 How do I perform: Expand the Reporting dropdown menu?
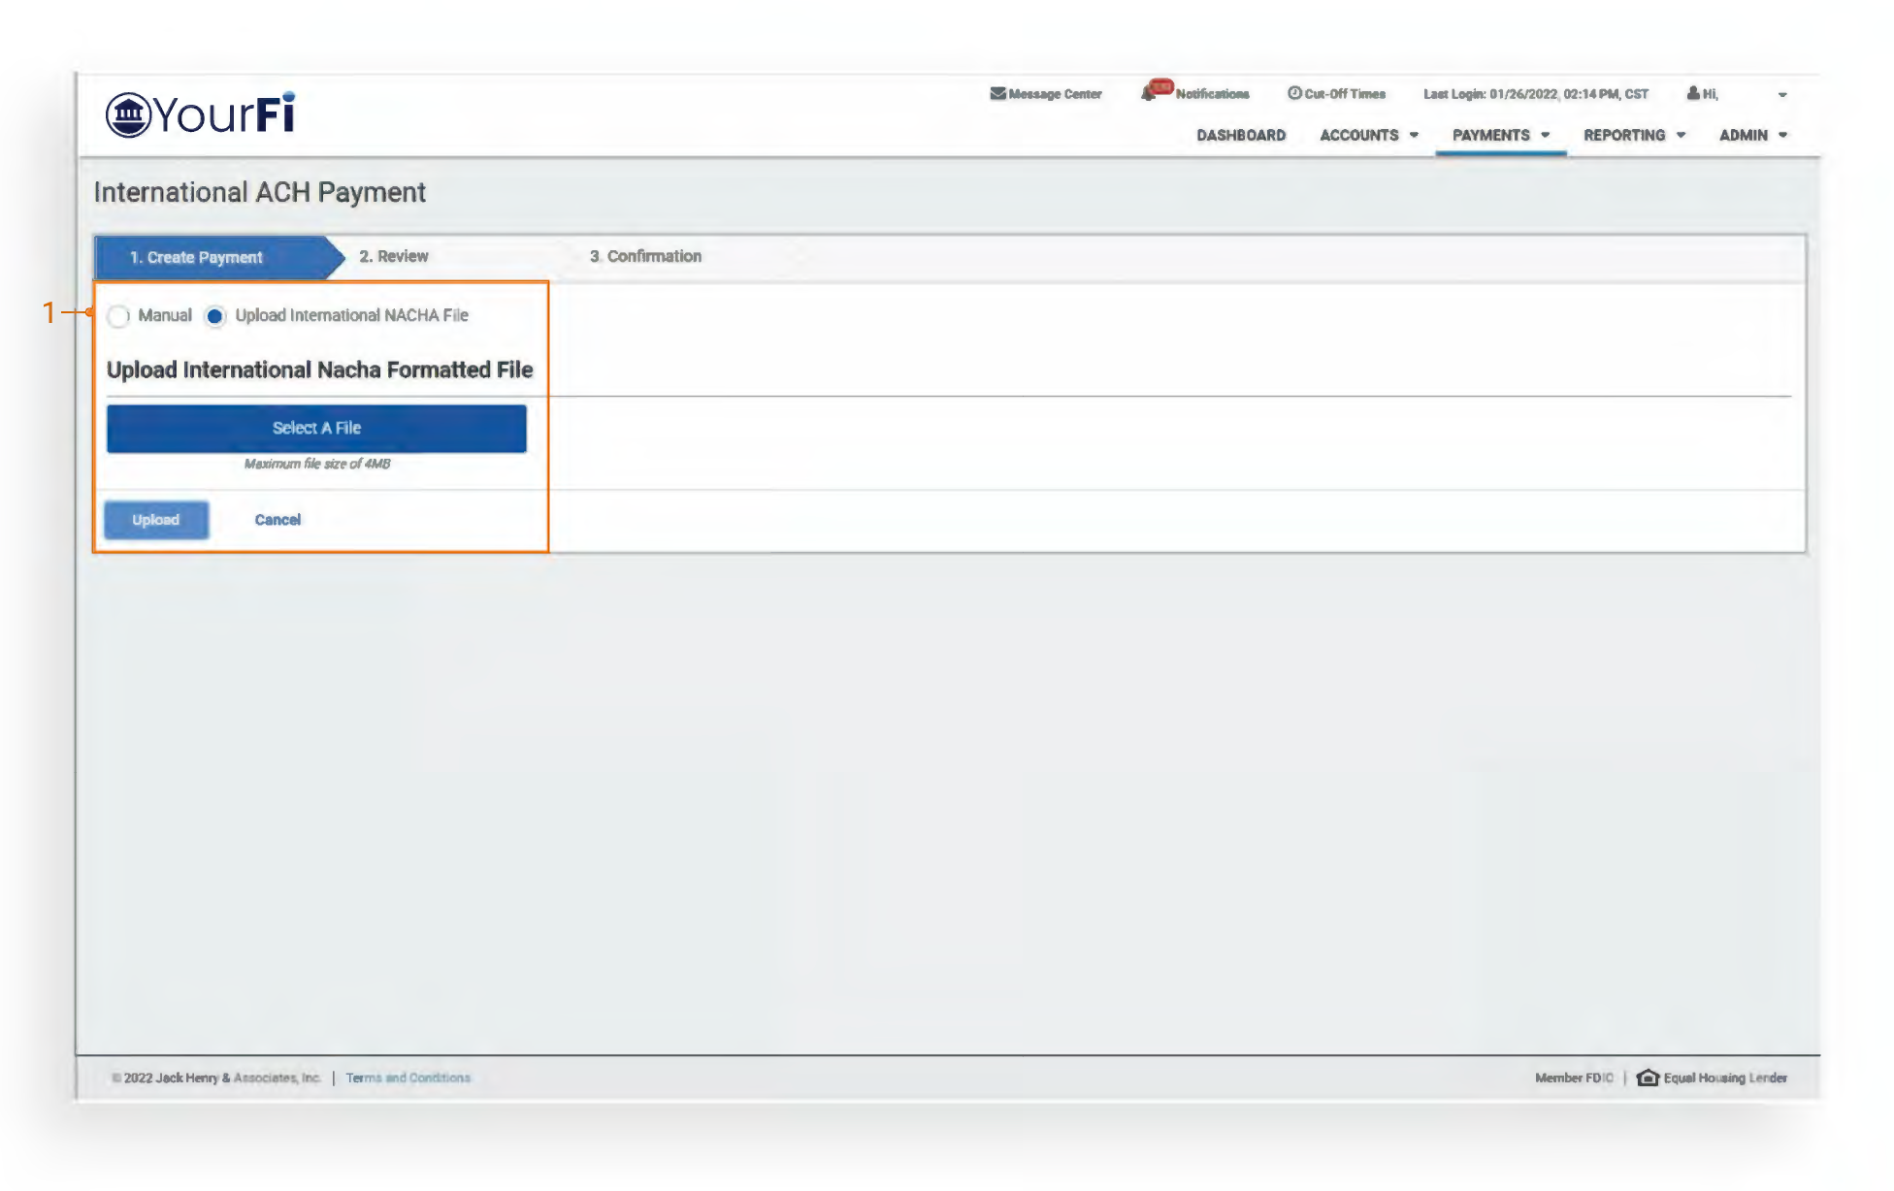pos(1634,135)
